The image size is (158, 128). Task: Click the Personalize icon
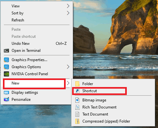coord(6,100)
